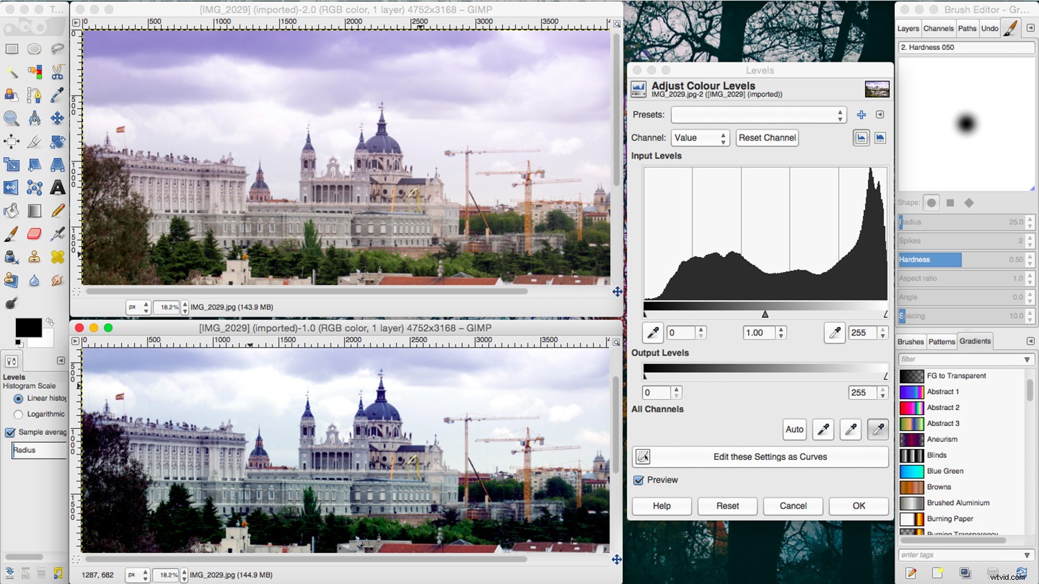Toggle the Sample average checkbox
The width and height of the screenshot is (1039, 584).
pyautogui.click(x=10, y=432)
